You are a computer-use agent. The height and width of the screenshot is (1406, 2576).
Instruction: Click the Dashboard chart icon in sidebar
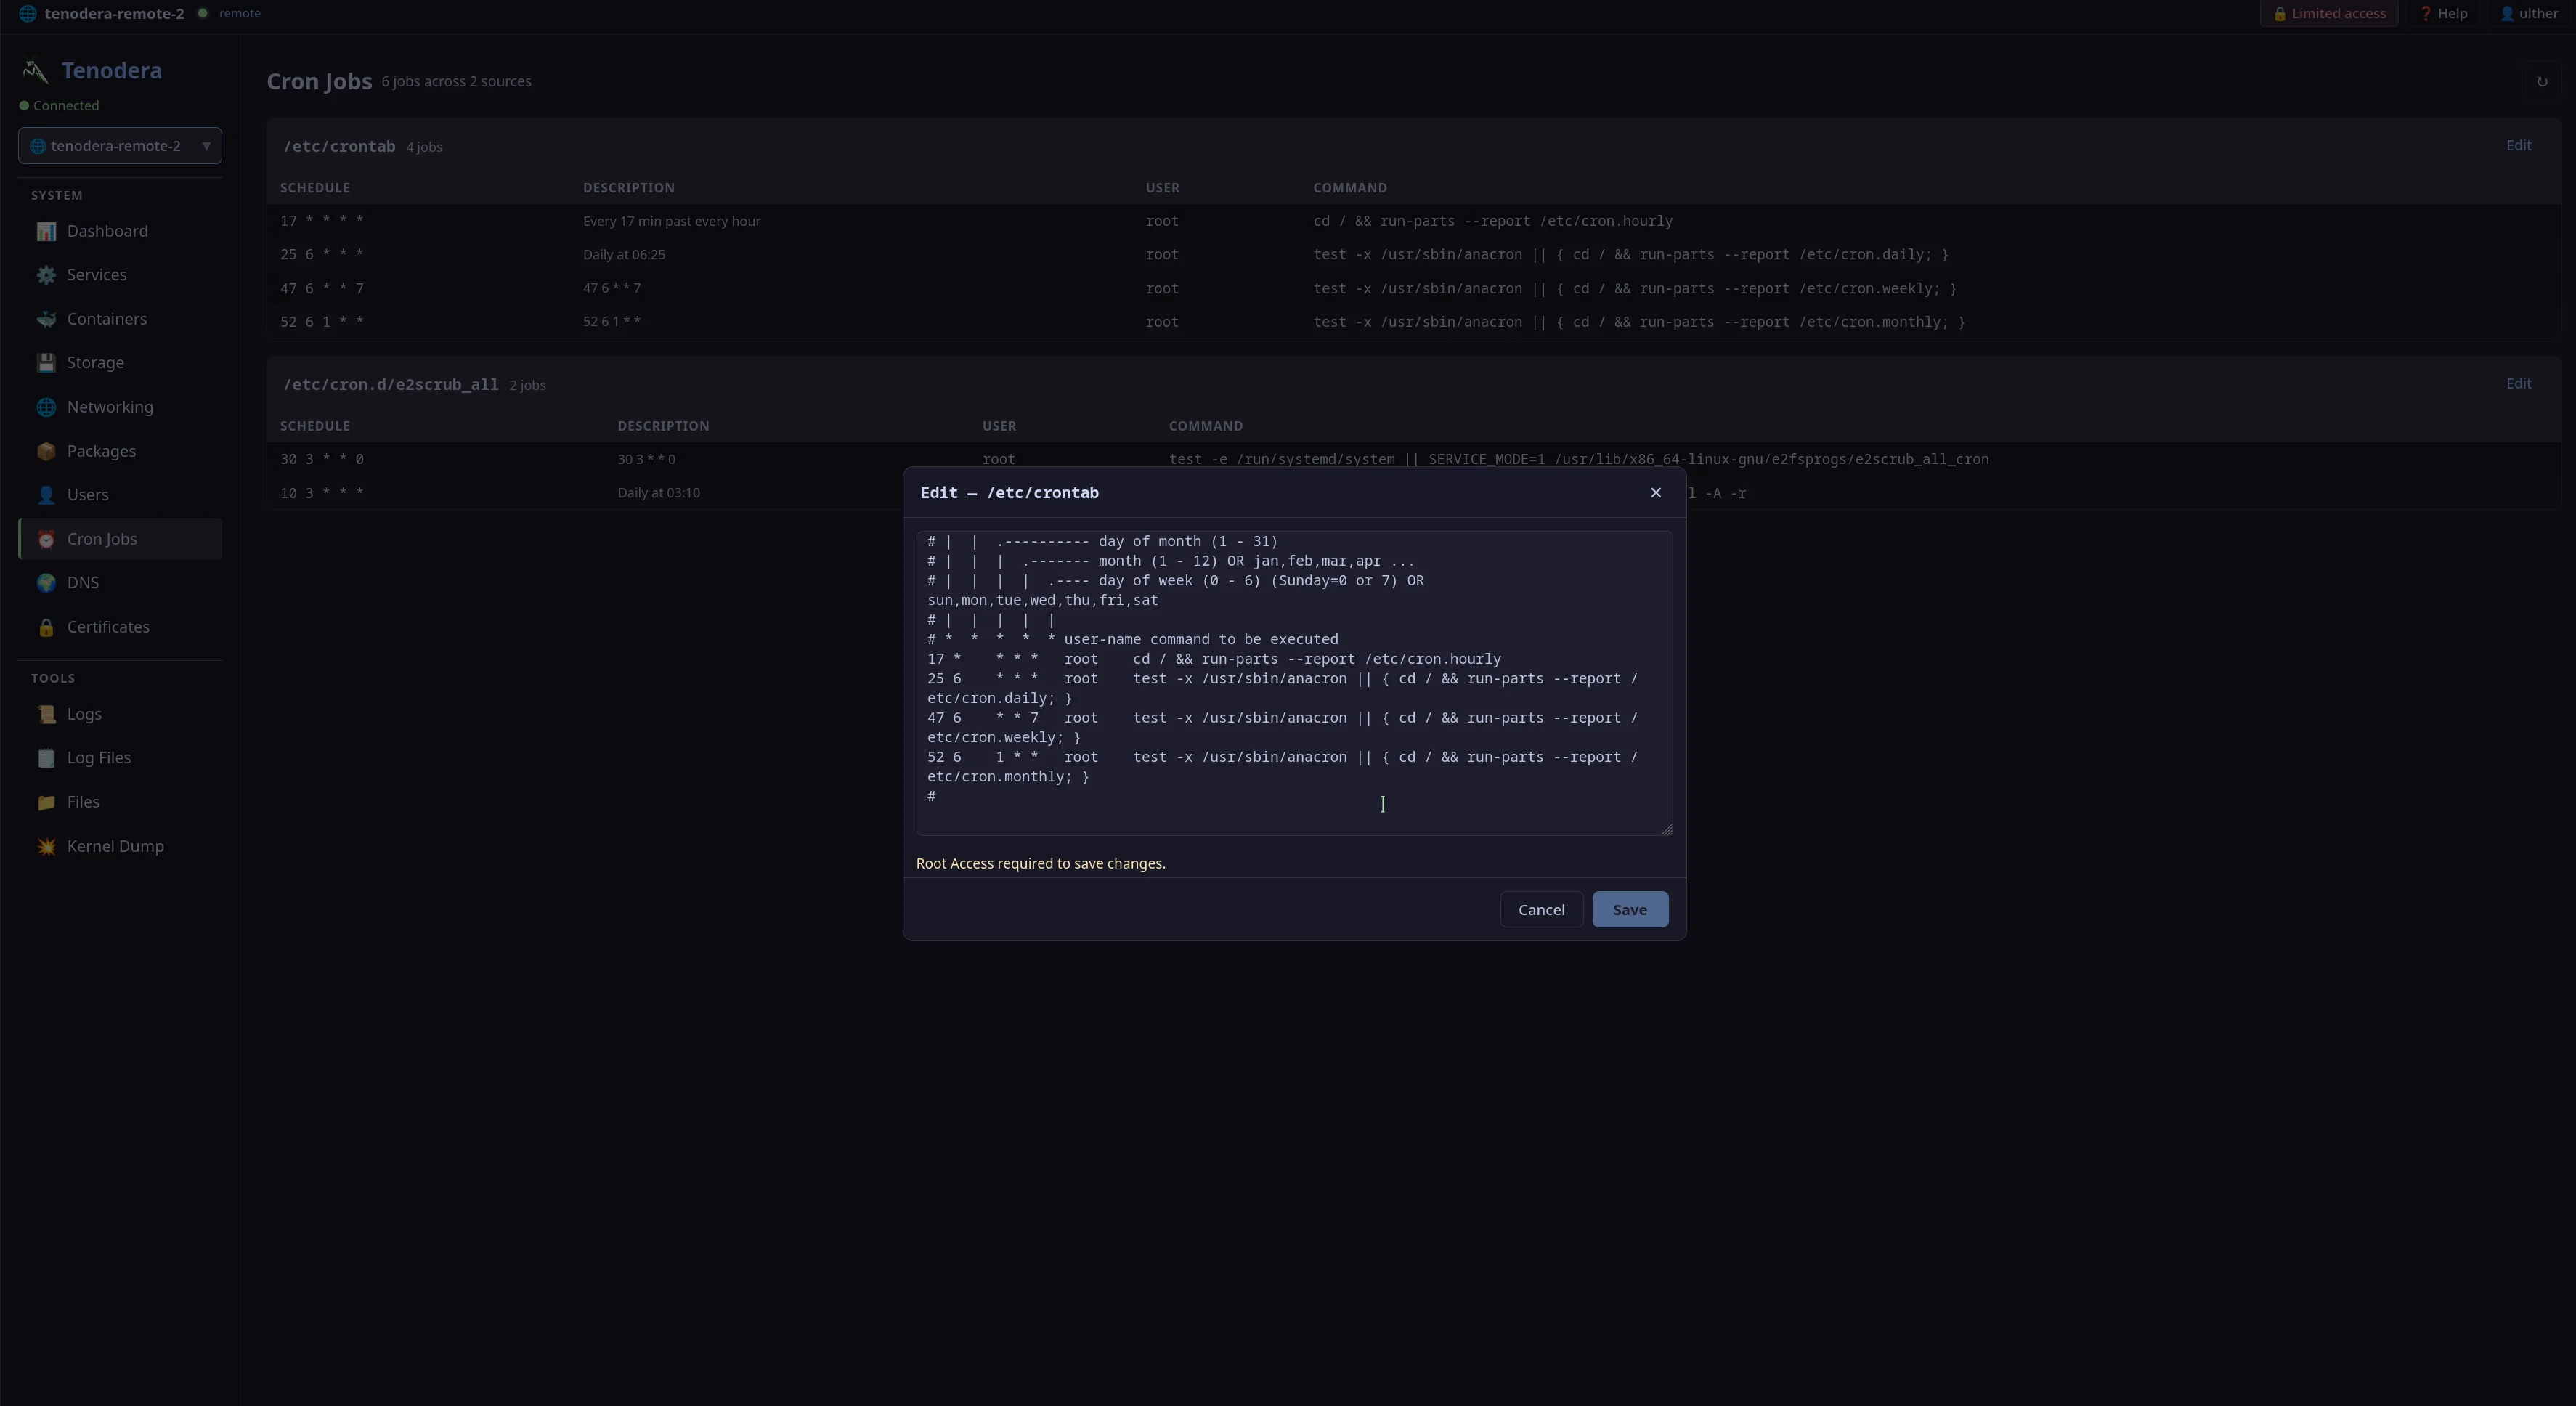(x=46, y=231)
